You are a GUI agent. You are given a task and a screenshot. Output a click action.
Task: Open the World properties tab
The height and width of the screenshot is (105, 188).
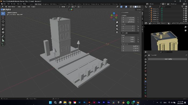146,71
